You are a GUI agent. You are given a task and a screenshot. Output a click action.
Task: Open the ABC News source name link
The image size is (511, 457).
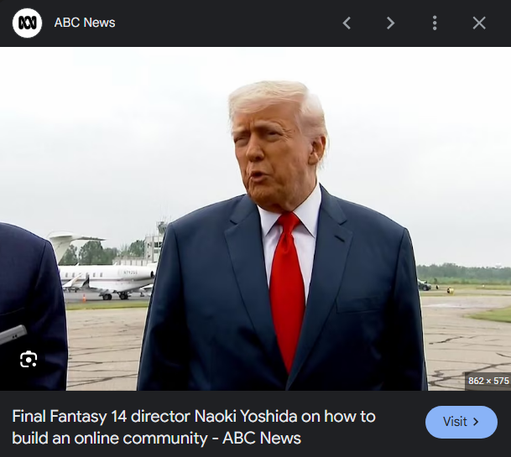85,23
